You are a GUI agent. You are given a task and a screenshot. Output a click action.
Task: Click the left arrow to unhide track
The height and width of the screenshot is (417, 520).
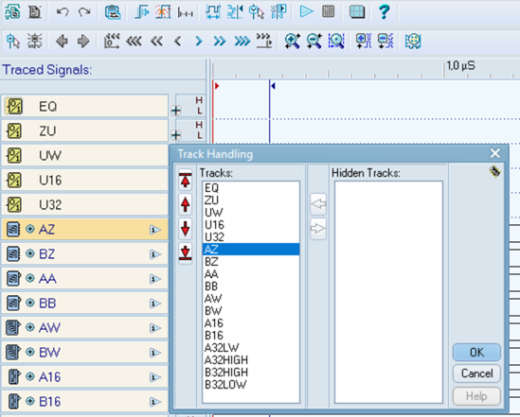pos(318,204)
